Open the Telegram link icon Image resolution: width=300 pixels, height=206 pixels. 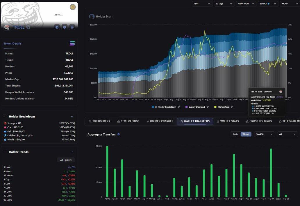point(57,27)
